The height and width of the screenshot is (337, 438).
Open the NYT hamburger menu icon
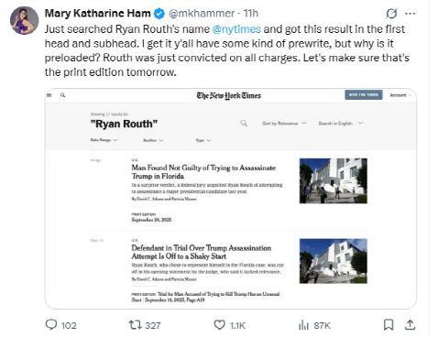pyautogui.click(x=49, y=95)
